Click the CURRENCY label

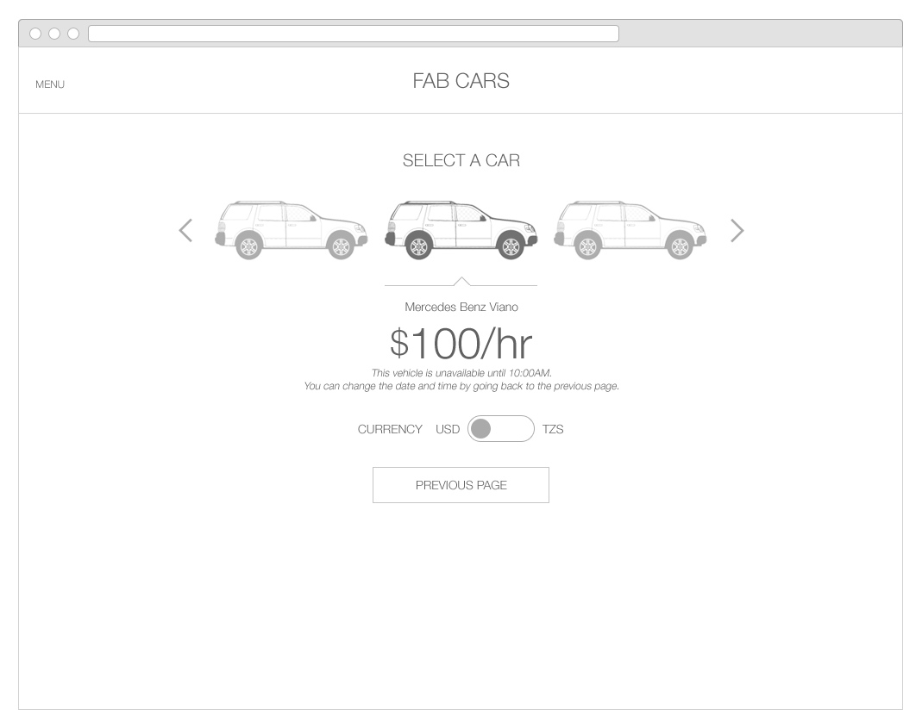[x=390, y=429]
